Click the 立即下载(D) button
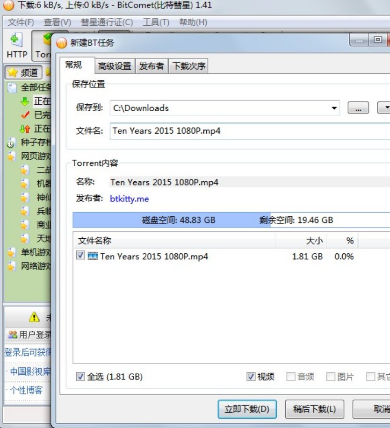The height and width of the screenshot is (428, 390). pos(247,409)
